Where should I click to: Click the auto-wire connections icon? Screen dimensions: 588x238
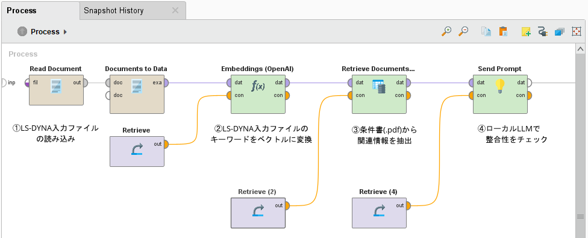pos(543,31)
